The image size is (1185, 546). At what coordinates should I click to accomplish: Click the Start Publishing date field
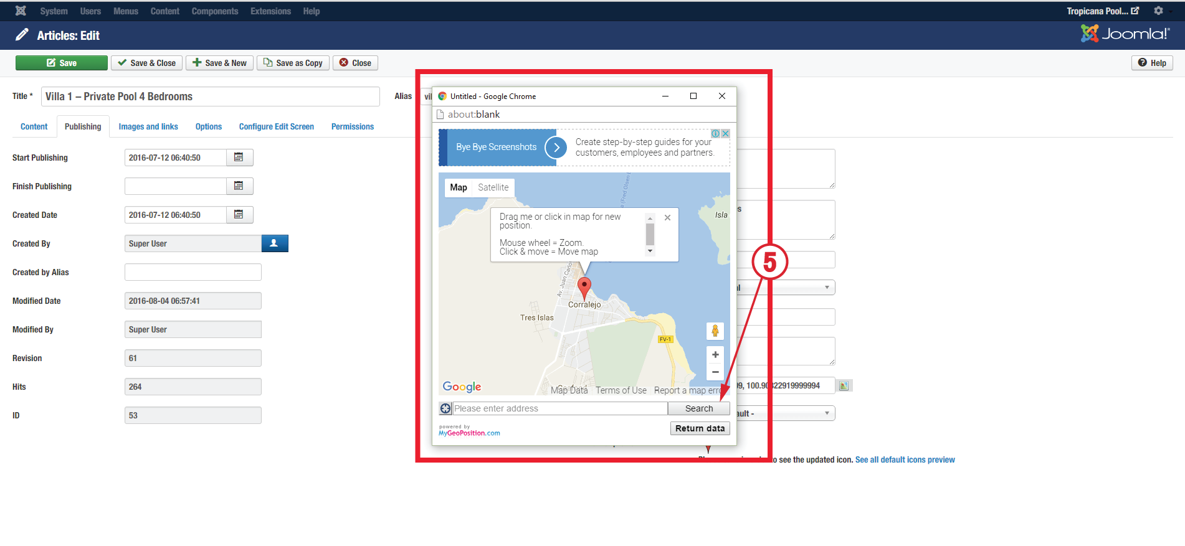(x=176, y=158)
